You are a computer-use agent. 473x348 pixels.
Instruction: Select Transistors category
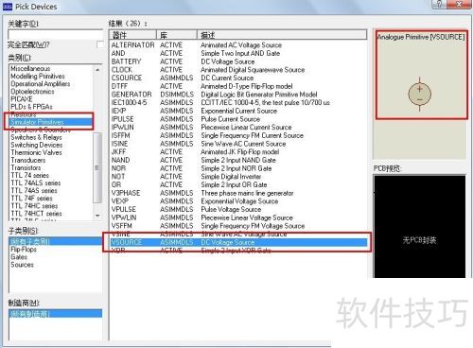coord(26,167)
